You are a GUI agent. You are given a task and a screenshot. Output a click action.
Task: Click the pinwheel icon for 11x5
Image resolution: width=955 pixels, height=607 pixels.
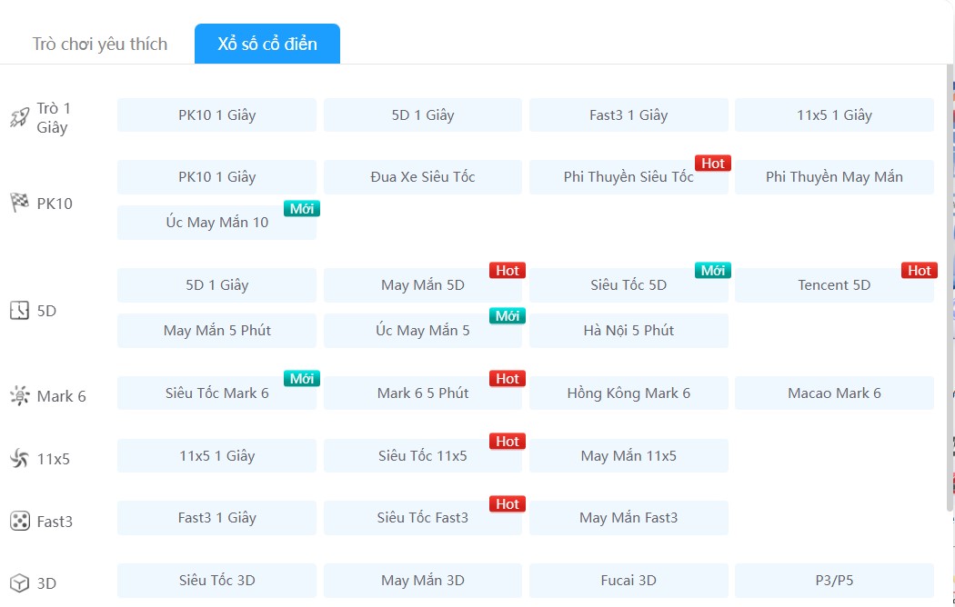pos(19,458)
